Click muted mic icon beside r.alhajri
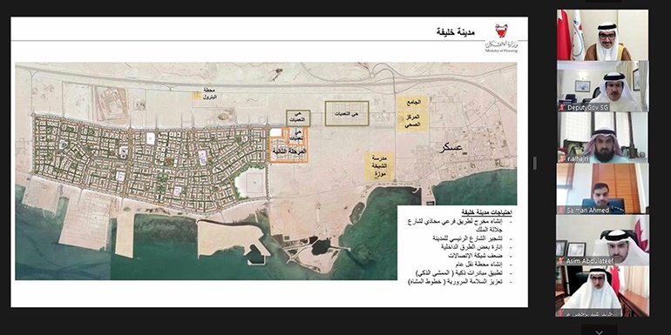This screenshot has height=335, width=671. pyautogui.click(x=563, y=158)
